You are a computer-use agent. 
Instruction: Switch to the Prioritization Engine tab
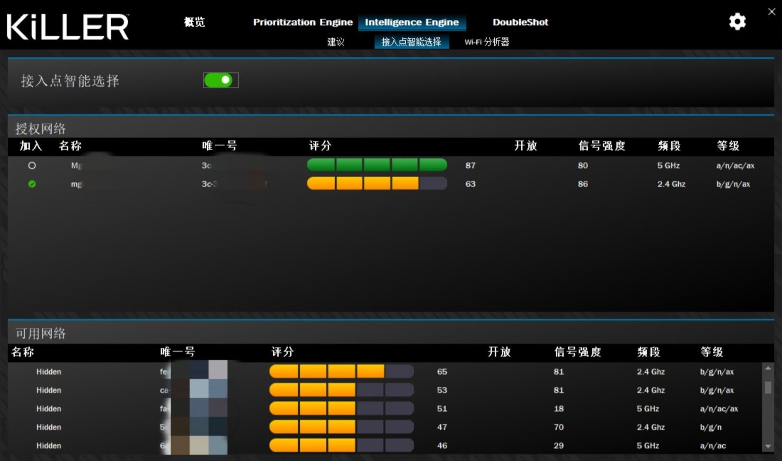(x=302, y=22)
